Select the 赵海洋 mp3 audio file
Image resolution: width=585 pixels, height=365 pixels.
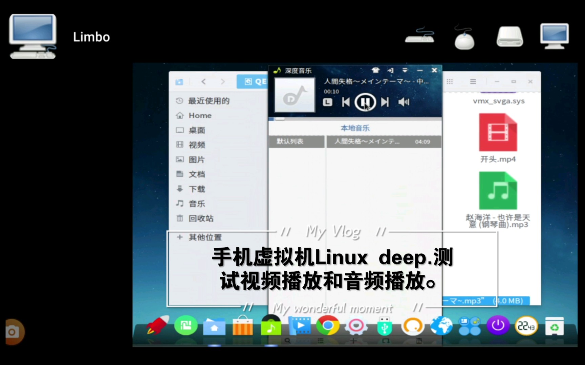click(498, 199)
